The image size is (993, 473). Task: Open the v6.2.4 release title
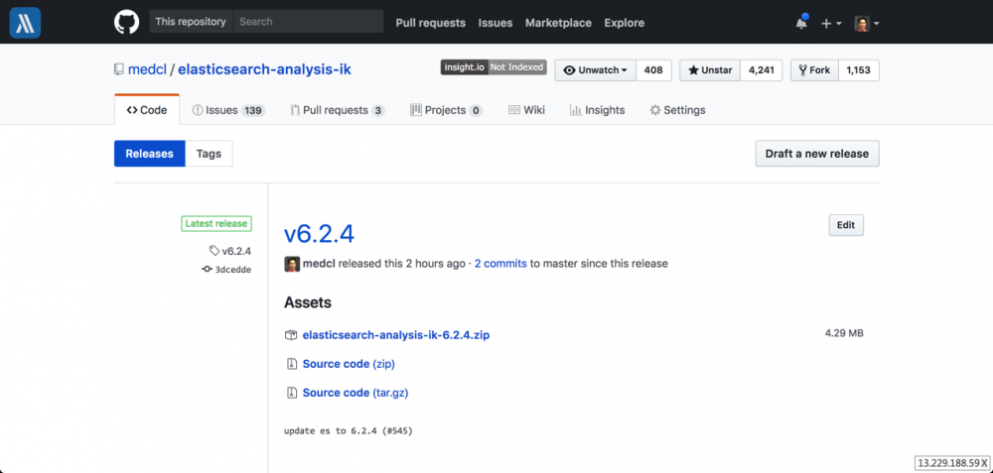[x=319, y=234]
